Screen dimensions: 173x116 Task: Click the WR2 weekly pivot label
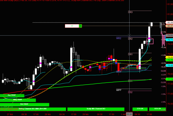(x=118, y=38)
